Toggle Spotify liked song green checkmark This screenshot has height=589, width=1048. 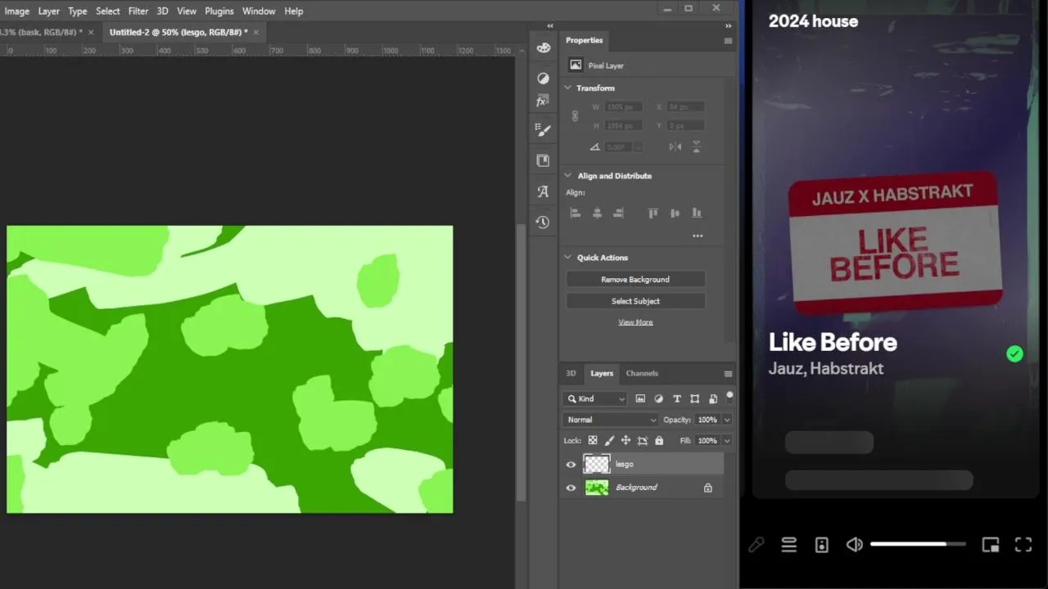pyautogui.click(x=1014, y=353)
